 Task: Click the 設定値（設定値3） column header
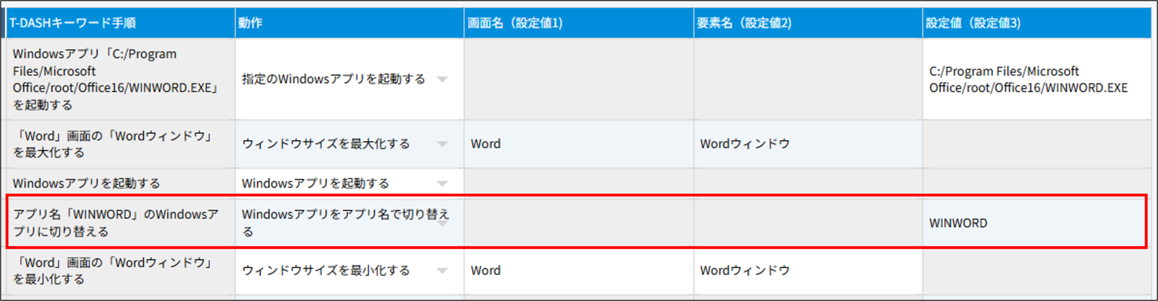coord(973,23)
